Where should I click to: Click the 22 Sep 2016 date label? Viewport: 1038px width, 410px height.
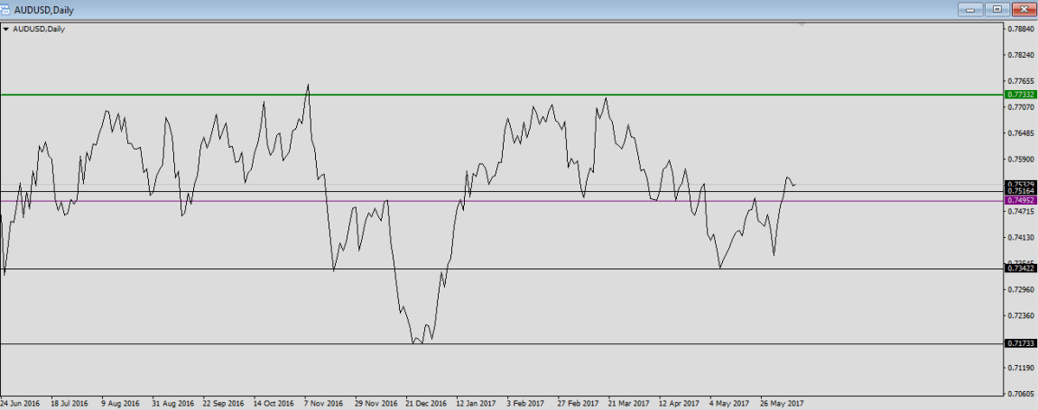click(x=224, y=403)
